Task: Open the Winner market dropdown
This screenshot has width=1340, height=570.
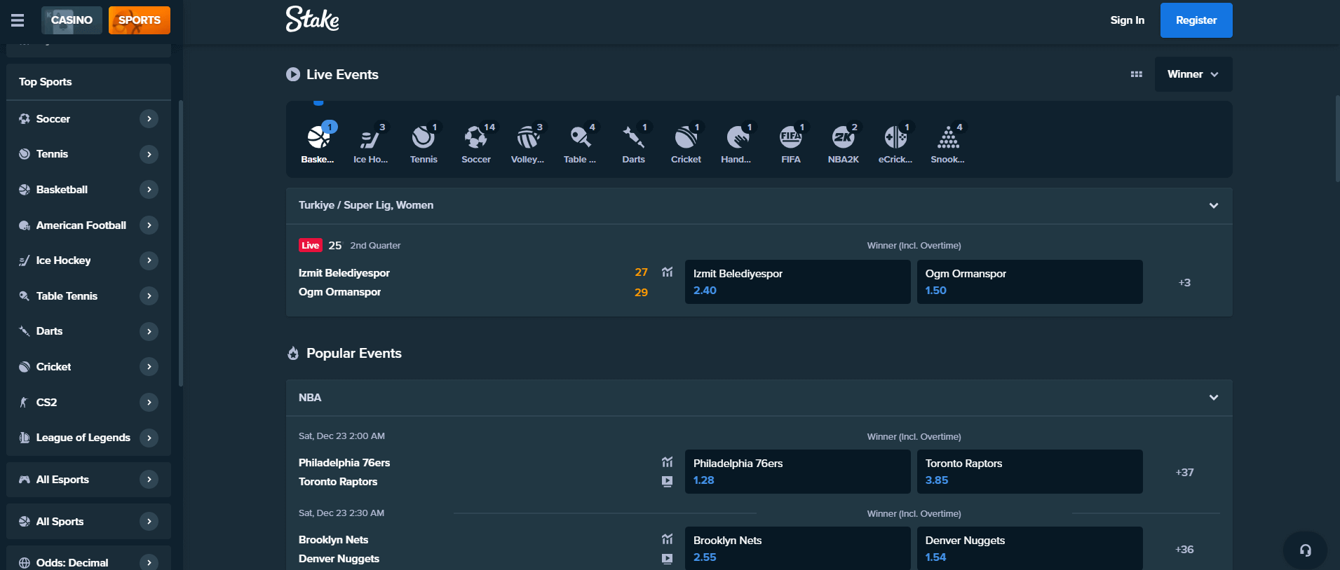Action: tap(1193, 74)
